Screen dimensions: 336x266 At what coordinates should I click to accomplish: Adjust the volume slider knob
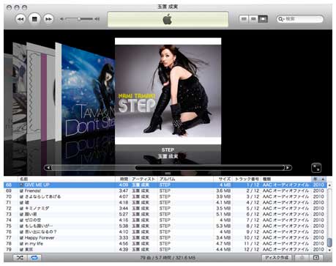pos(79,19)
